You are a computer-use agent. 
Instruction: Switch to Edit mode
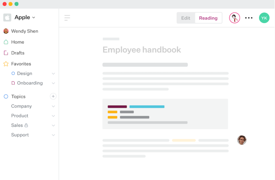tap(186, 18)
